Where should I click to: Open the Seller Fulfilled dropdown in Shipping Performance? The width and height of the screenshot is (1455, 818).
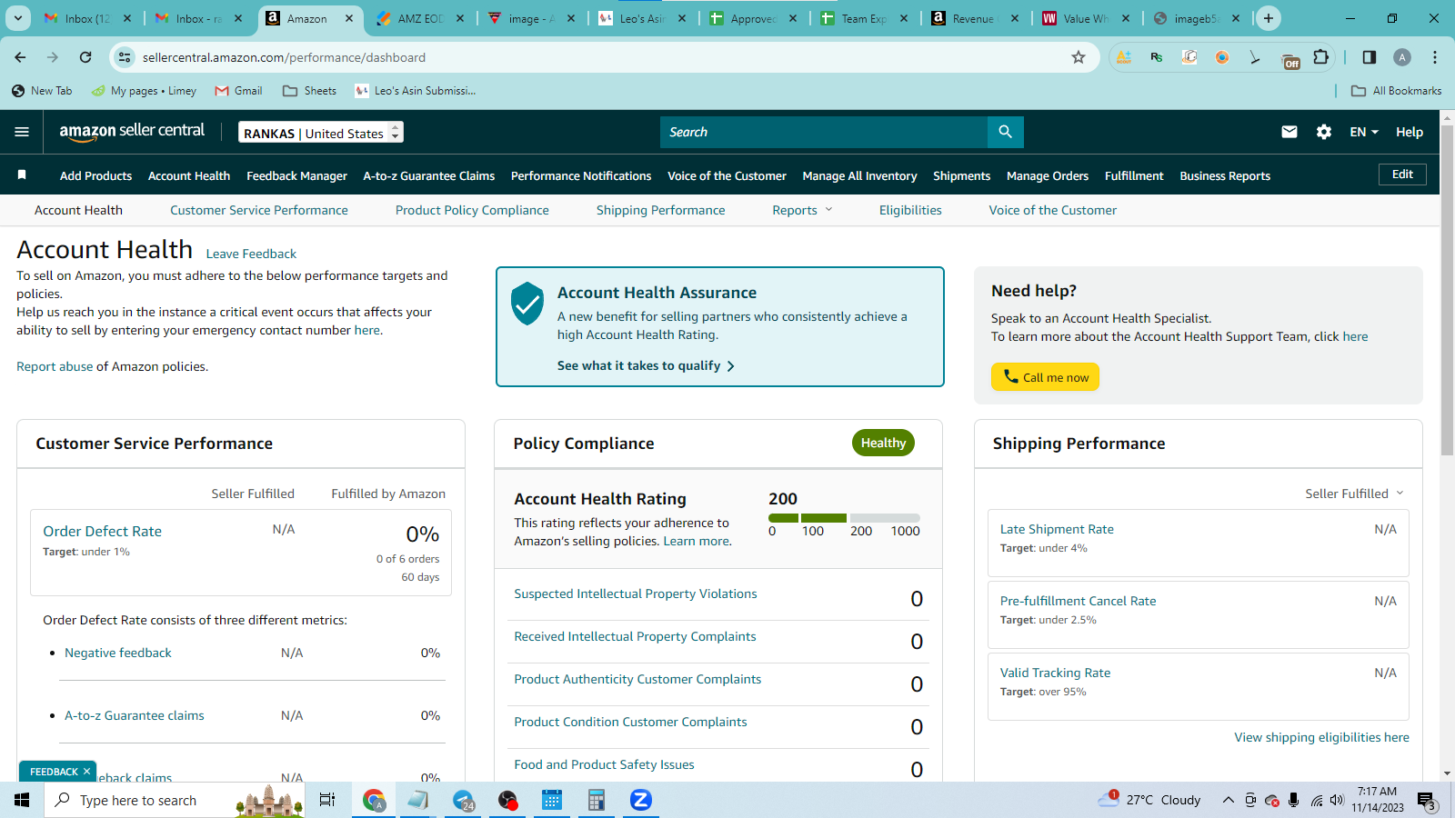(x=1355, y=494)
